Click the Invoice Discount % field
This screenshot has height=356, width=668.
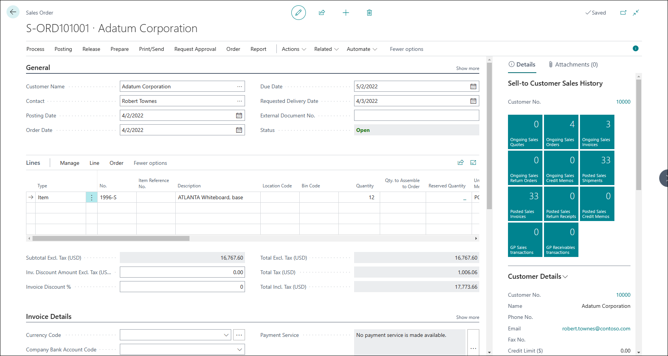tap(182, 287)
